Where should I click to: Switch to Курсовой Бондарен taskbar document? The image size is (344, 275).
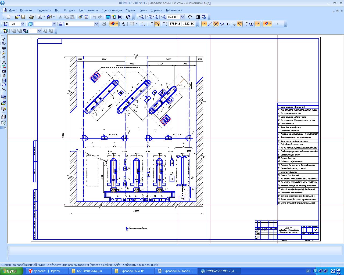pos(176,271)
